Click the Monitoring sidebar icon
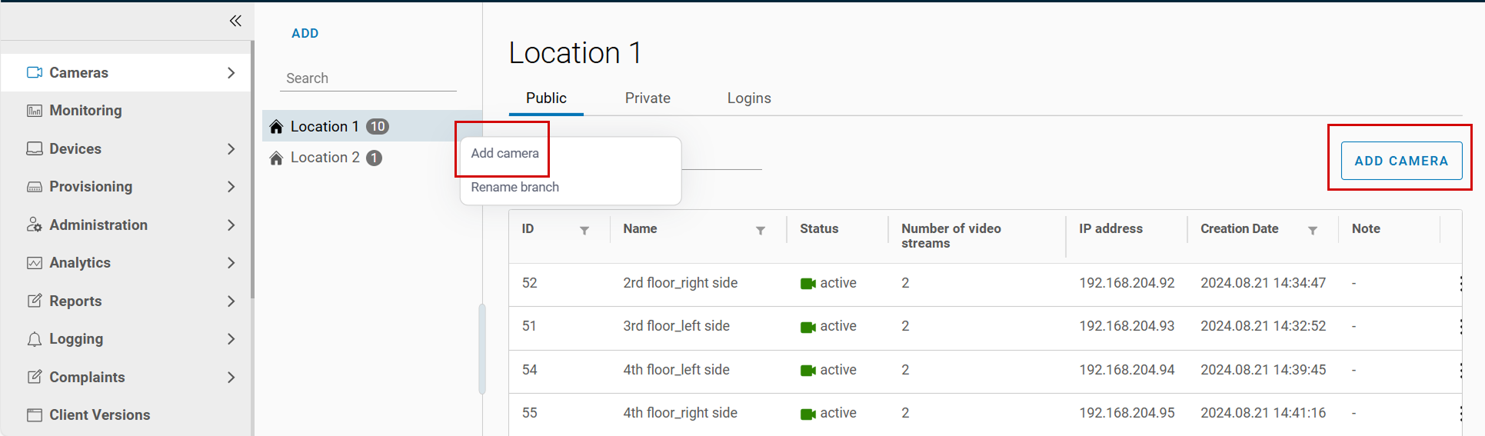Viewport: 1485px width, 436px height. coord(35,111)
